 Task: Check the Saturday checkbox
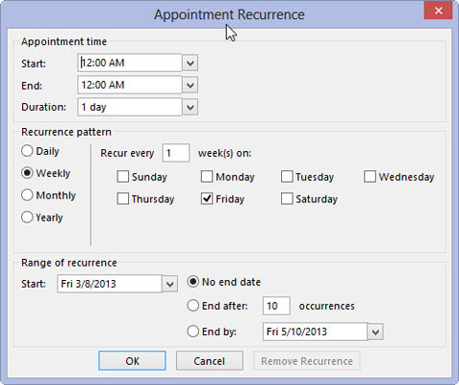coord(287,198)
